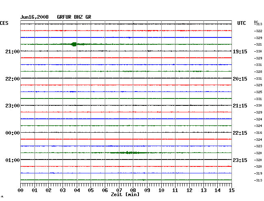Click the green seismic burst near minute 04
264x201 pixels.
click(x=74, y=44)
